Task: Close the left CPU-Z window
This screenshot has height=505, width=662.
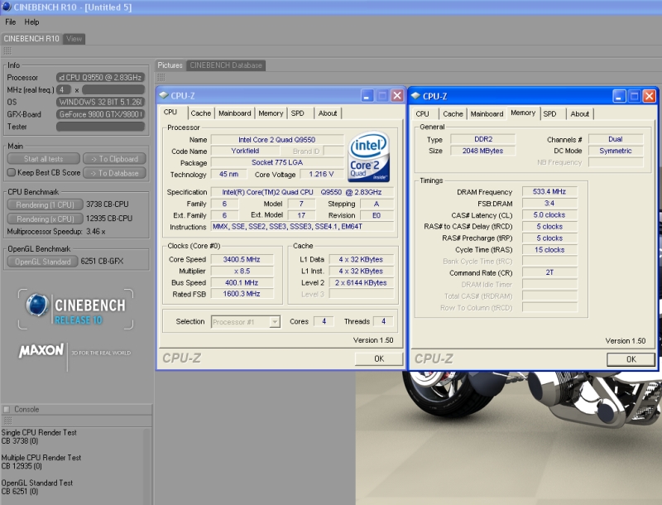Action: 397,96
